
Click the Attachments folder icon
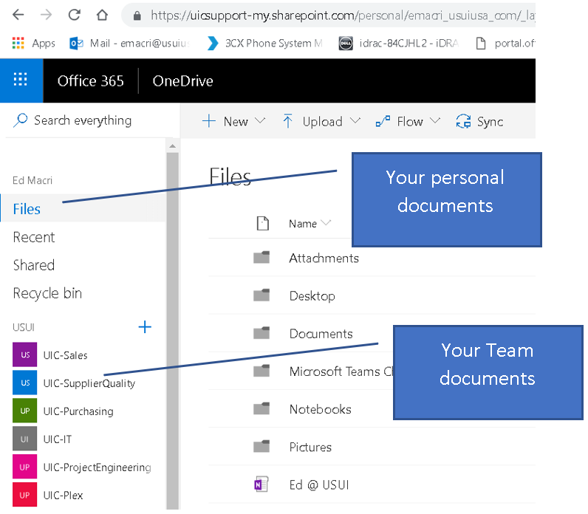pos(261,258)
